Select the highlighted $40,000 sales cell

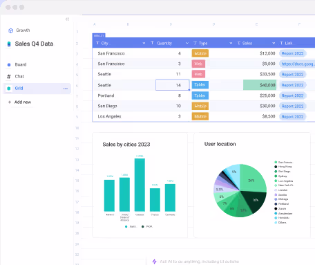[x=260, y=85]
